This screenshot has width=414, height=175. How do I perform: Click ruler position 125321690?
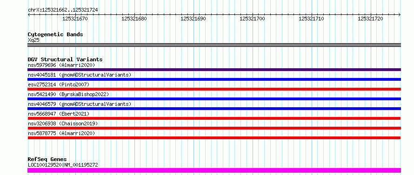point(193,19)
